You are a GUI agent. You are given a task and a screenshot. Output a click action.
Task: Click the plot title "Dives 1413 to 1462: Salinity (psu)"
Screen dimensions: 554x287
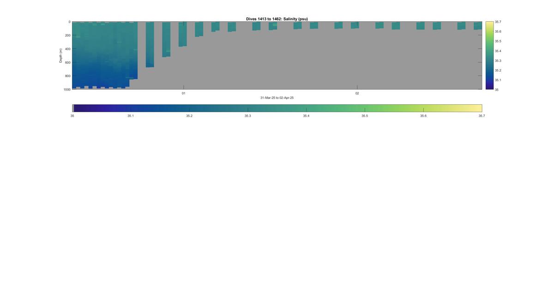click(x=277, y=19)
